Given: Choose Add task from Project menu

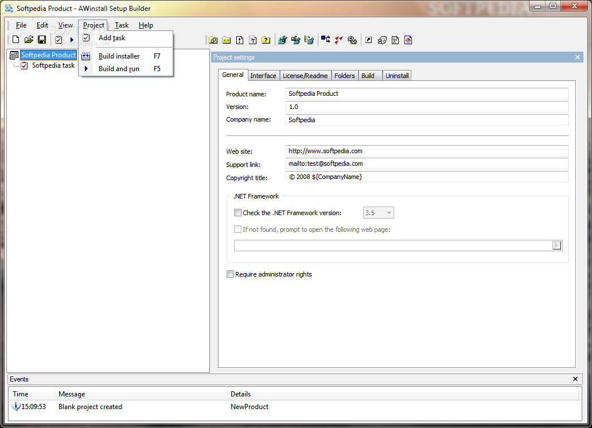Looking at the screenshot, I should (126, 38).
